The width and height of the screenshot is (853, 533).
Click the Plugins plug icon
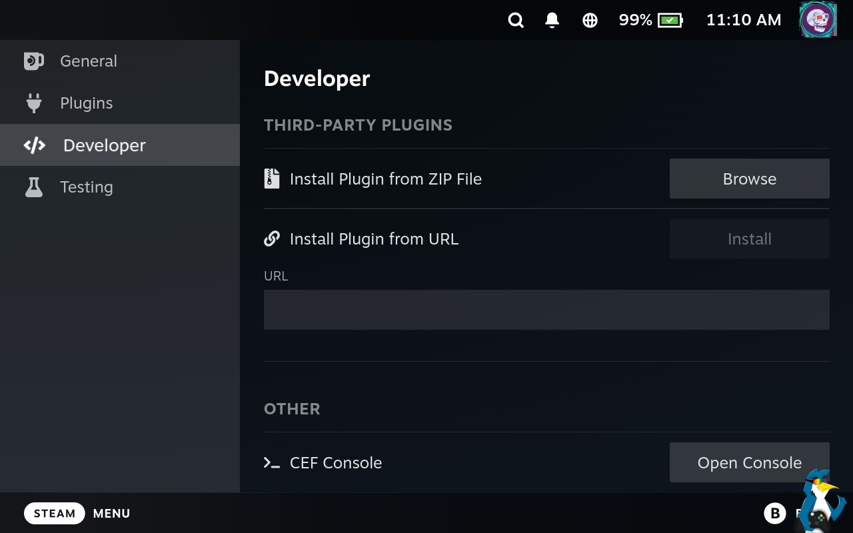pyautogui.click(x=33, y=103)
